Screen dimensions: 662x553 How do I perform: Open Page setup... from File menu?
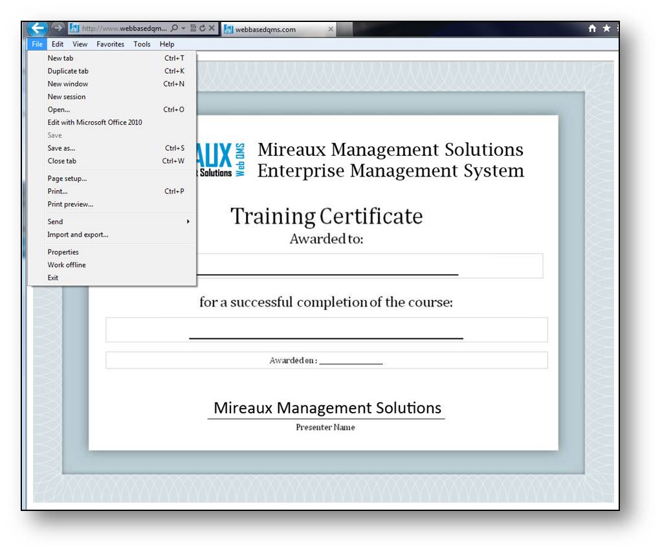(112, 179)
